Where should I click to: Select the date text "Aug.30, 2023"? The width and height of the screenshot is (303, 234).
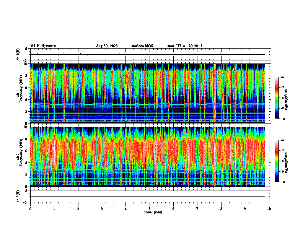107,46
